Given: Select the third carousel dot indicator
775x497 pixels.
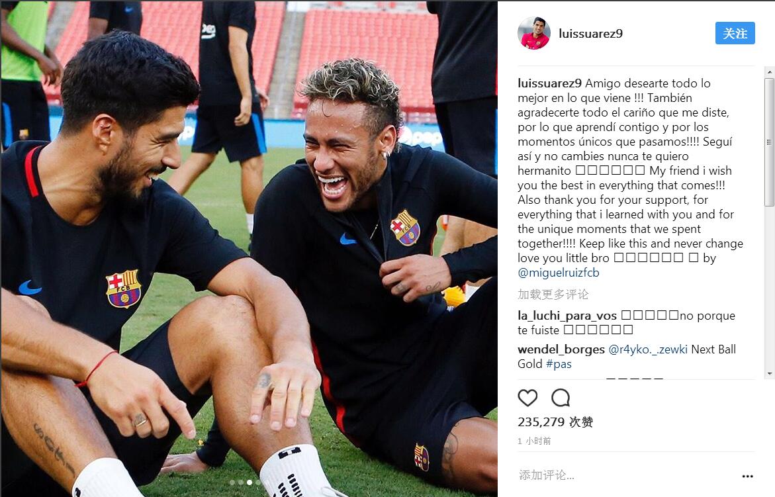Looking at the screenshot, I should (x=250, y=482).
